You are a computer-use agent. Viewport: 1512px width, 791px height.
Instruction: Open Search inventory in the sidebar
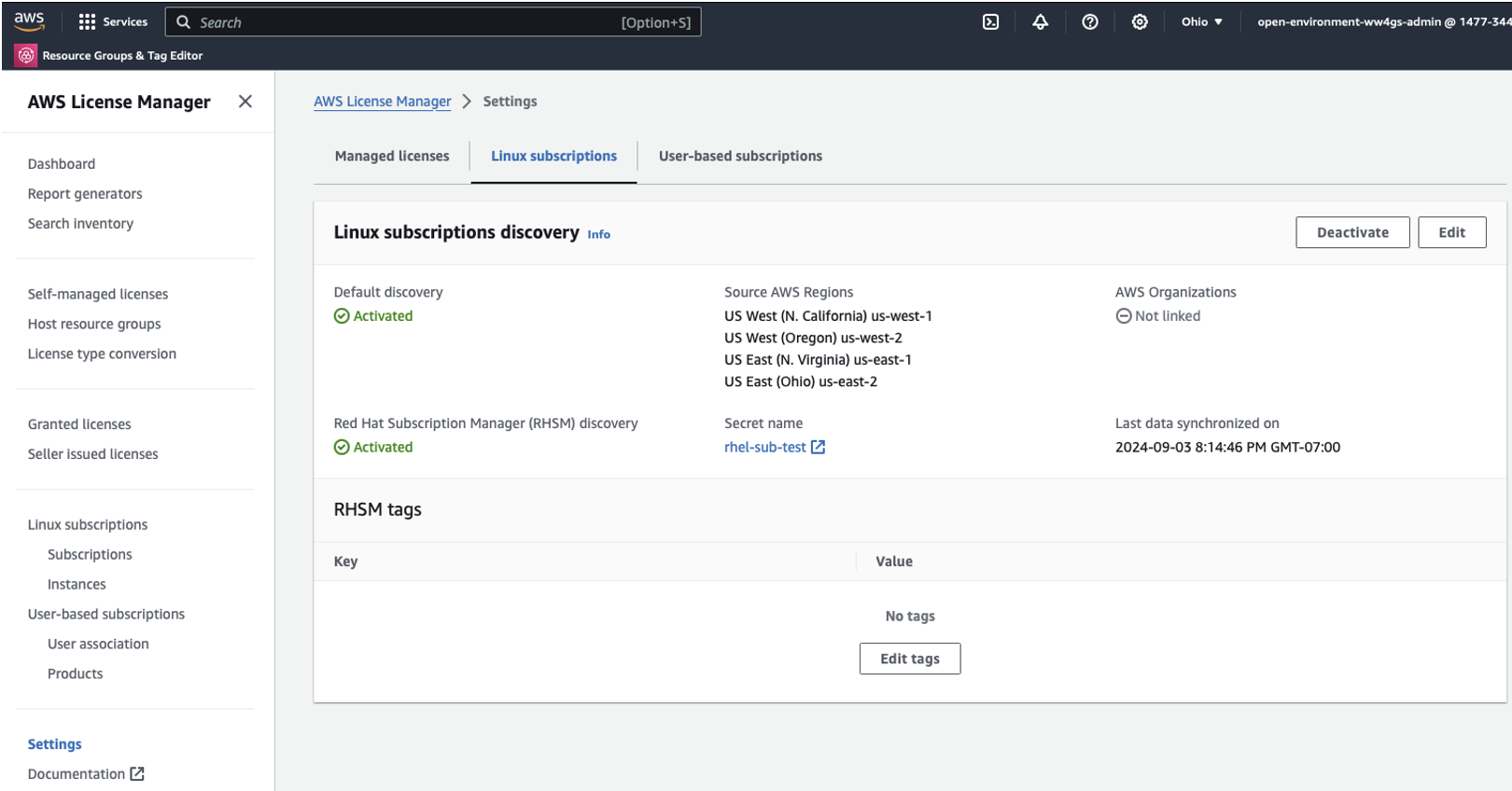[80, 223]
